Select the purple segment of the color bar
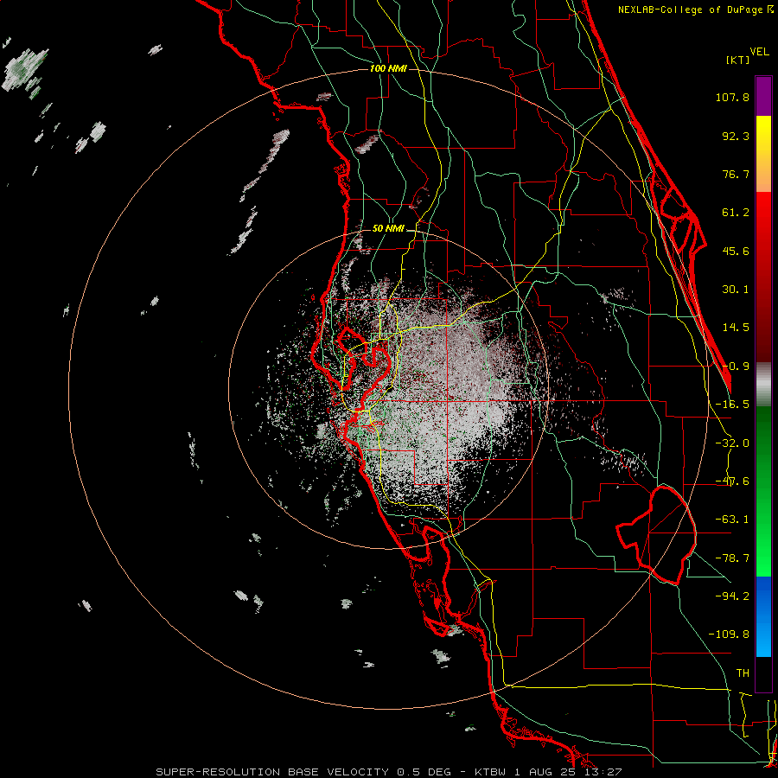Screen dimensions: 778x778 pos(763,96)
